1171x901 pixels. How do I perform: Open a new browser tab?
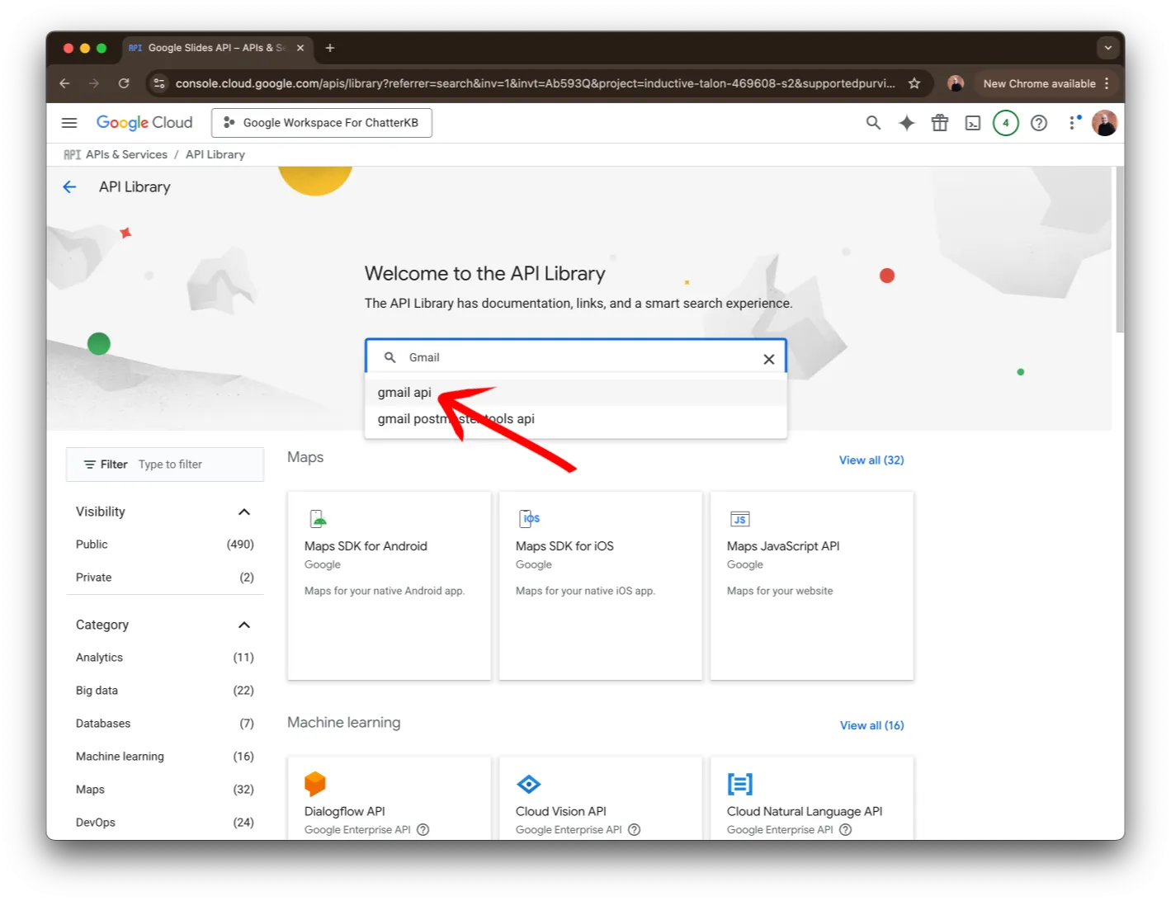pyautogui.click(x=330, y=48)
